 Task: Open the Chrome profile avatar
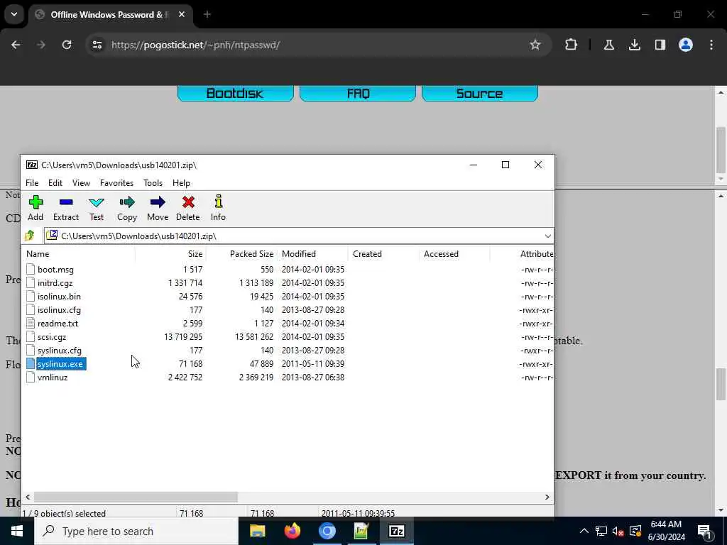pyautogui.click(x=686, y=45)
